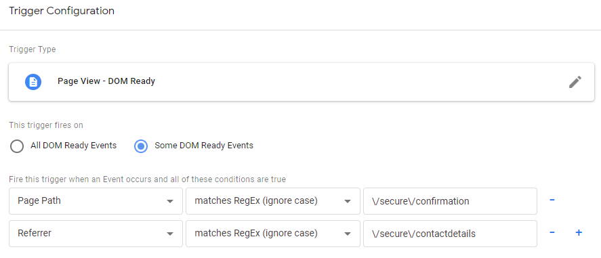Select All DOM Ready Events radio button
This screenshot has width=601, height=258.
pos(17,146)
